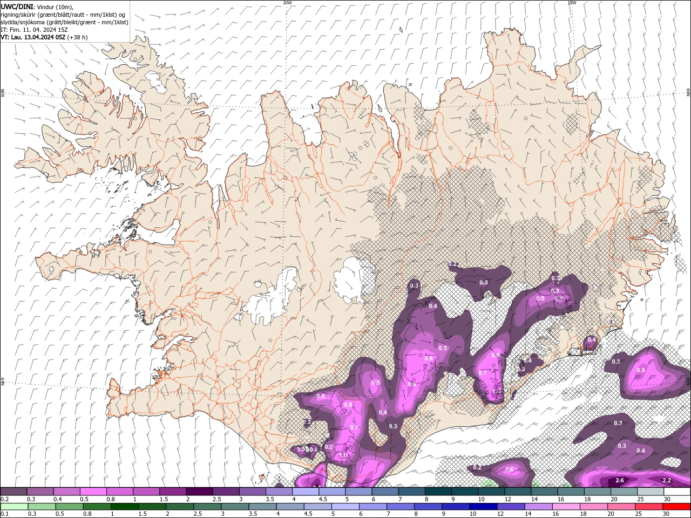Screen dimensions: 691x518
Task: Select the lilac 14 rain-scale swatch
Action: point(538,507)
